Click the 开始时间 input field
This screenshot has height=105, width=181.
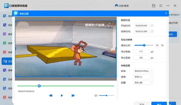(141, 26)
